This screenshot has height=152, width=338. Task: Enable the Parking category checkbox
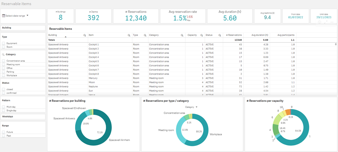pos(4,72)
